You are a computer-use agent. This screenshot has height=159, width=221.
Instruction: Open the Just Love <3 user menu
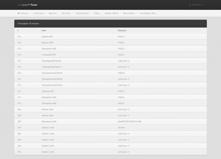click(x=197, y=5)
